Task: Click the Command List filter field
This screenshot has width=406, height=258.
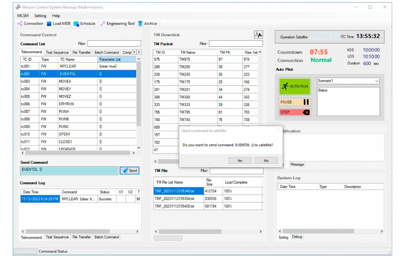Action: (114, 43)
